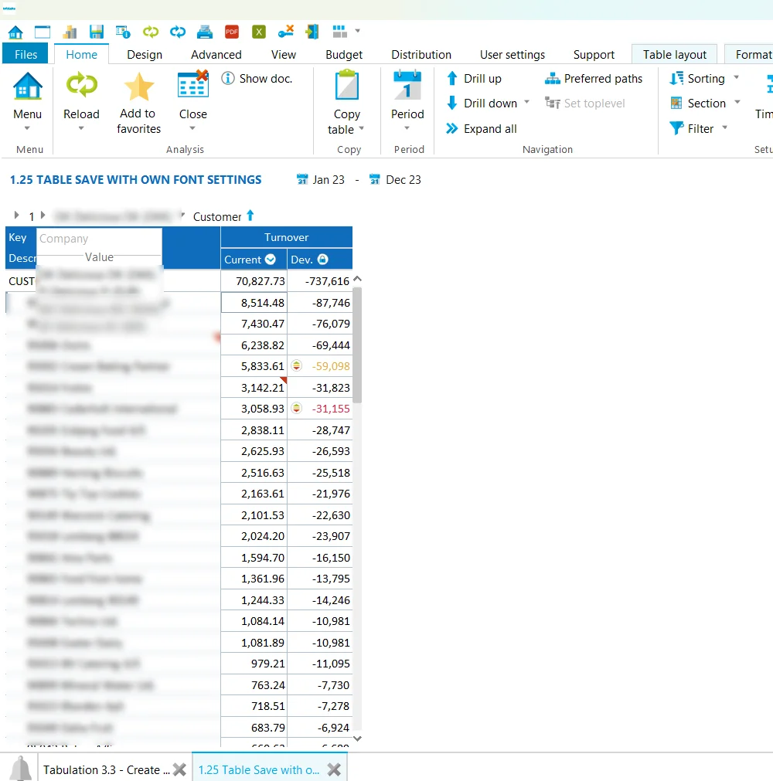Click the table vertical scrollbar thumb
773x781 pixels.
click(x=357, y=345)
